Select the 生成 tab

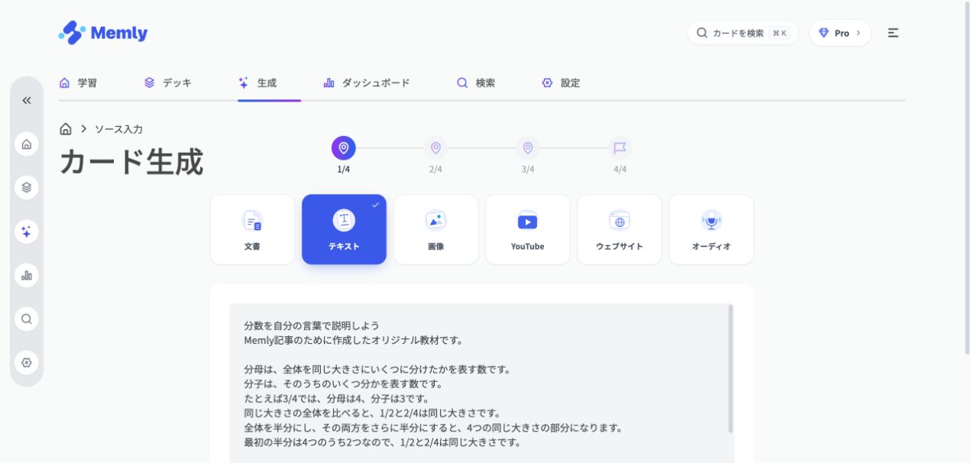coord(257,83)
